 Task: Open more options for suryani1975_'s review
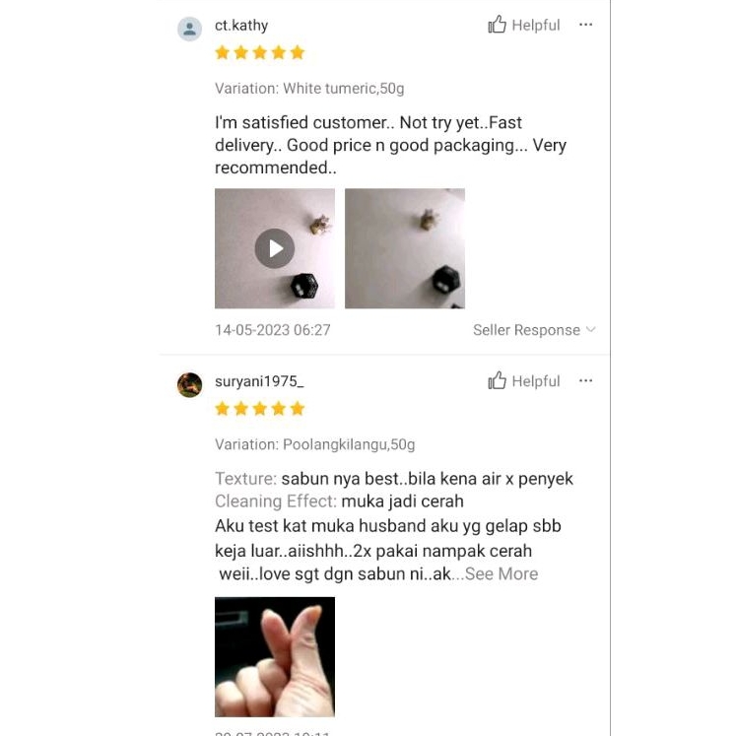(585, 380)
